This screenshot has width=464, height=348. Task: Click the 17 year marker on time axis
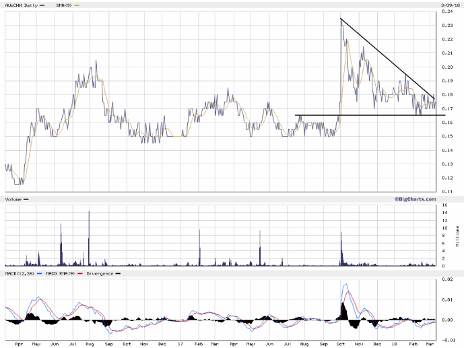point(180,343)
